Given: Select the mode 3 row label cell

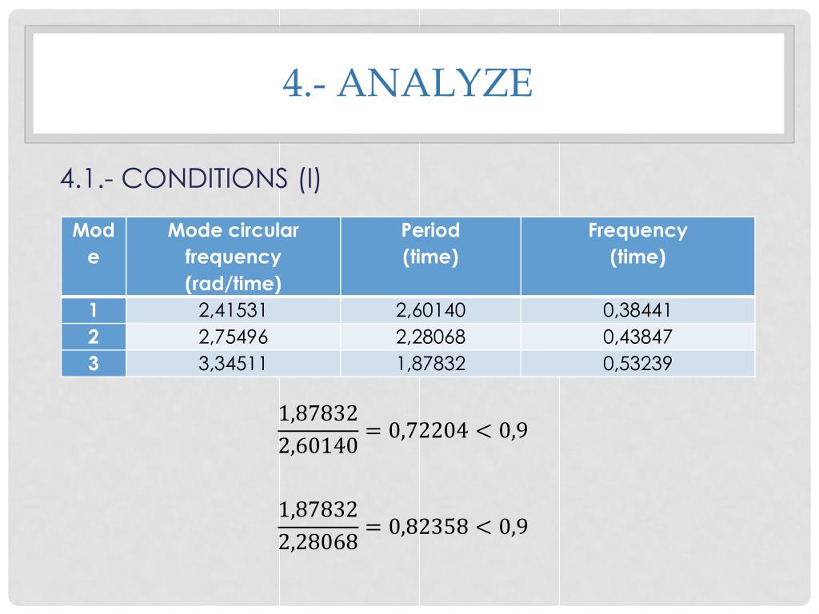Looking at the screenshot, I should click(94, 364).
